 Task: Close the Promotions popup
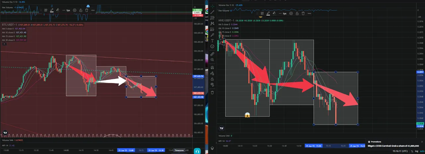(422, 142)
